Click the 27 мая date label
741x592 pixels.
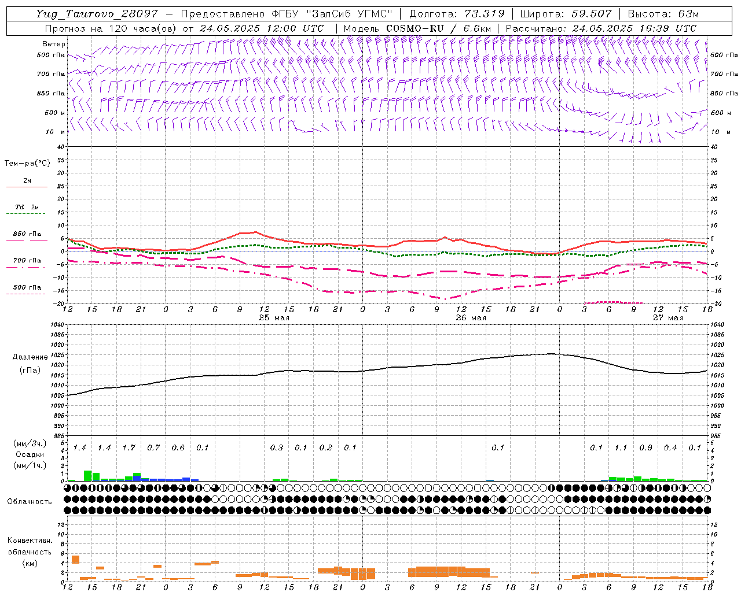click(667, 318)
